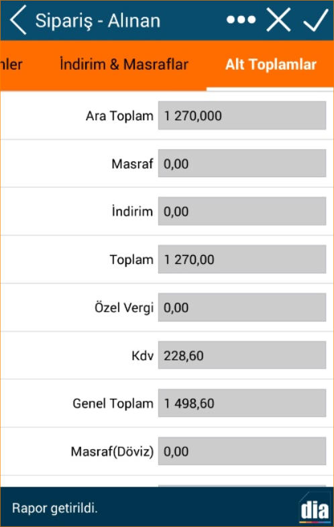Select the Genel Toplam field
The image size is (334, 527).
[x=242, y=403]
